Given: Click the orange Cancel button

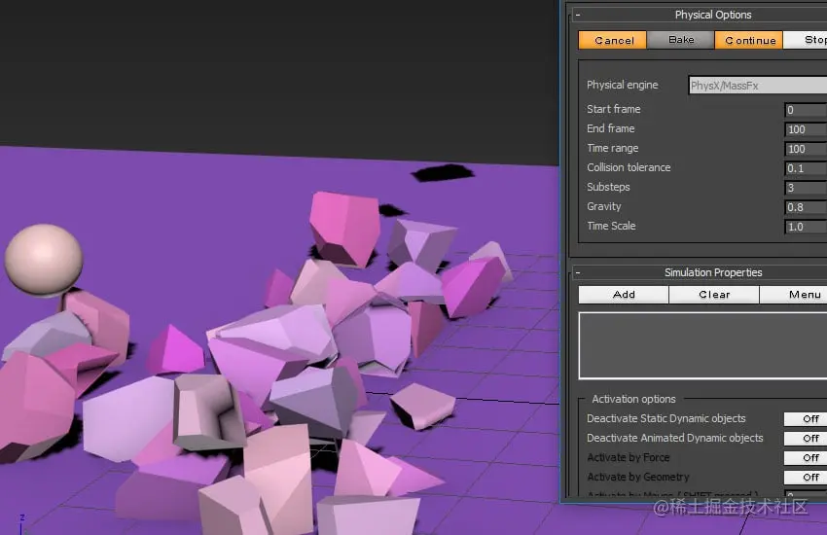Looking at the screenshot, I should (x=612, y=40).
